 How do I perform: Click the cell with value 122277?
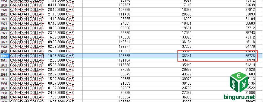click(x=107, y=47)
